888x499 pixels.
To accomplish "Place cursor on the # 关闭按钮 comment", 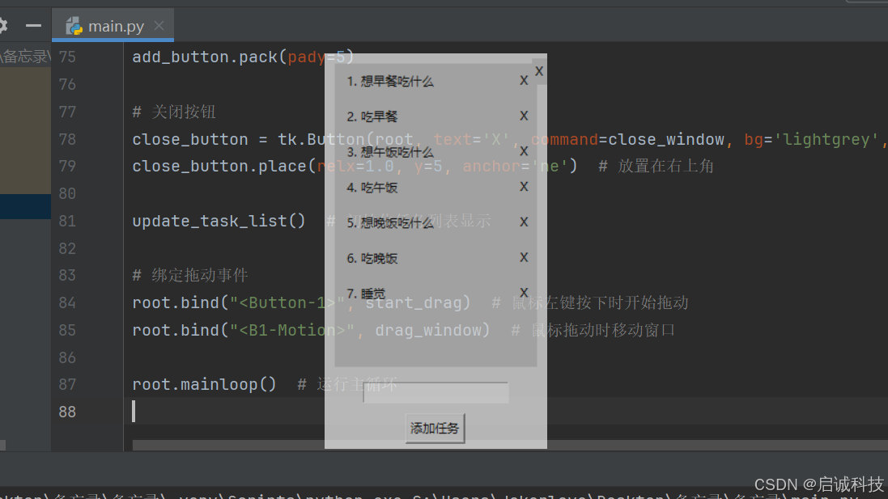I will click(x=174, y=112).
